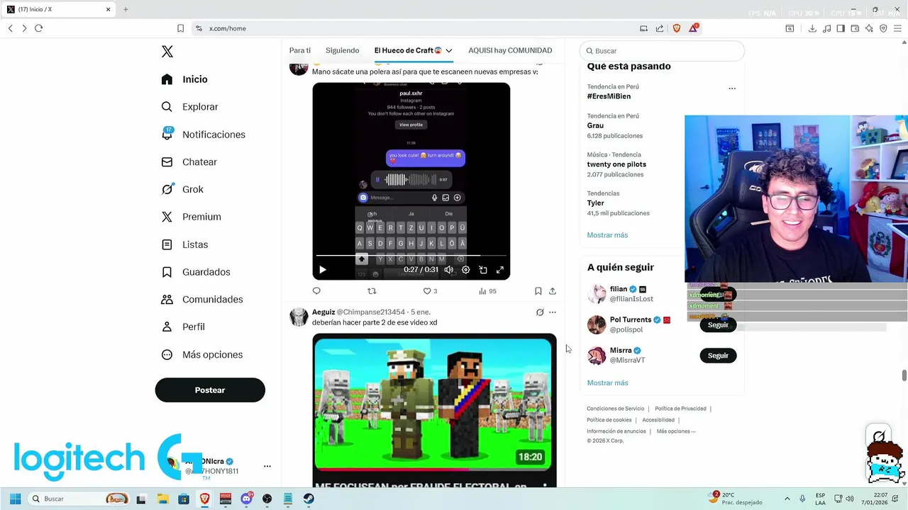Toggle video picture-in-picture icon
This screenshot has width=908, height=510.
(483, 270)
